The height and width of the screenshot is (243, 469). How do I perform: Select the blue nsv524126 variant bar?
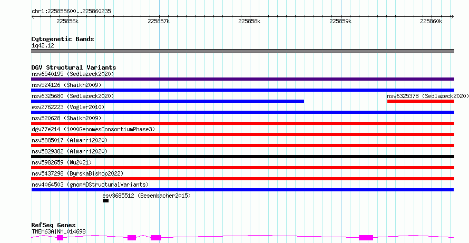242,90
